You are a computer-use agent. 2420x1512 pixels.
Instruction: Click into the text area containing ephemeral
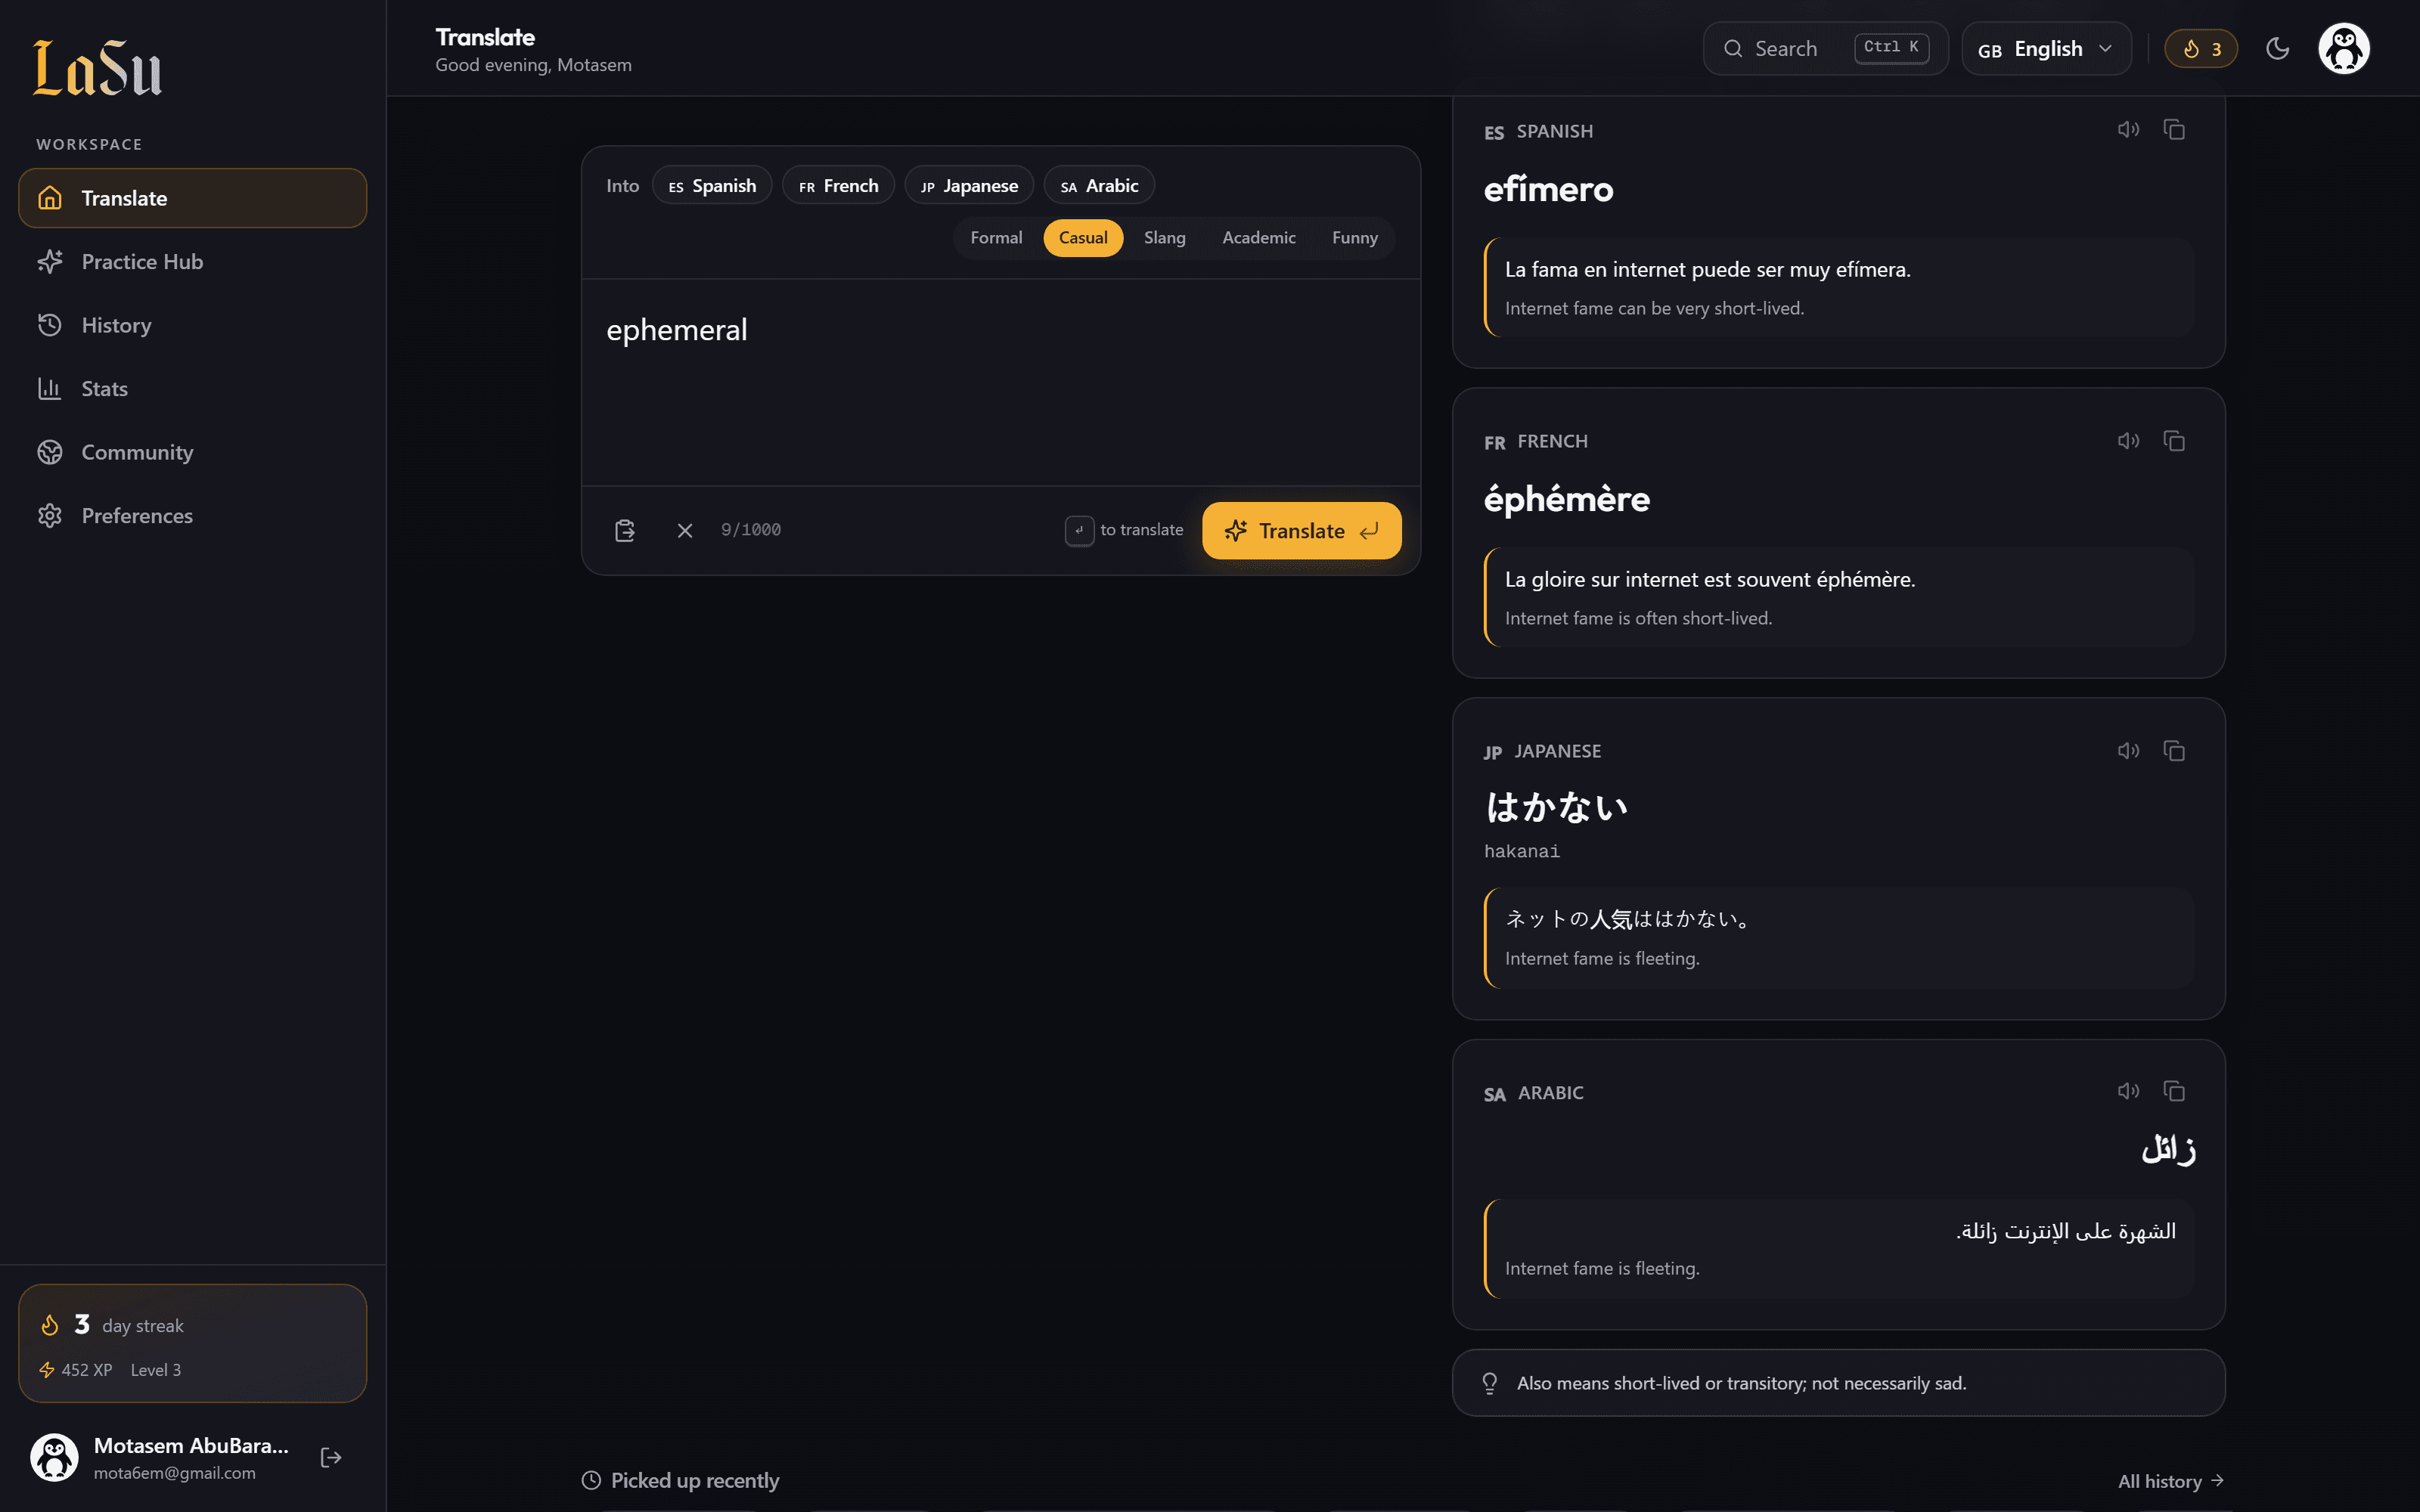coord(1000,382)
